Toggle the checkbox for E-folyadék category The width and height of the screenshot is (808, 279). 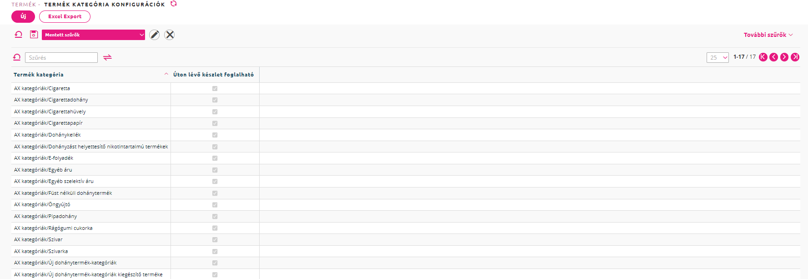(215, 158)
